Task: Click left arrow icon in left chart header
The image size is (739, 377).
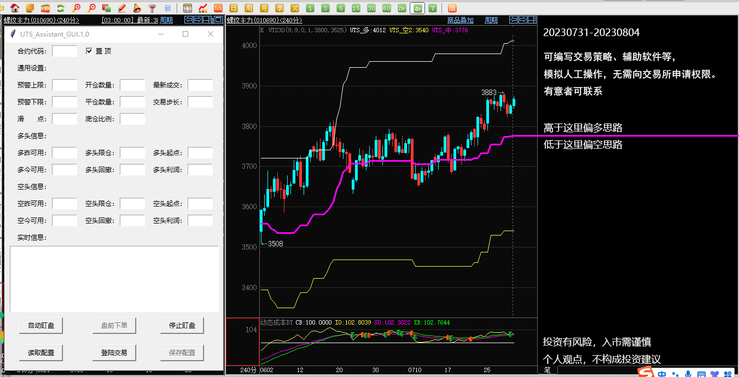Action: tap(189, 20)
